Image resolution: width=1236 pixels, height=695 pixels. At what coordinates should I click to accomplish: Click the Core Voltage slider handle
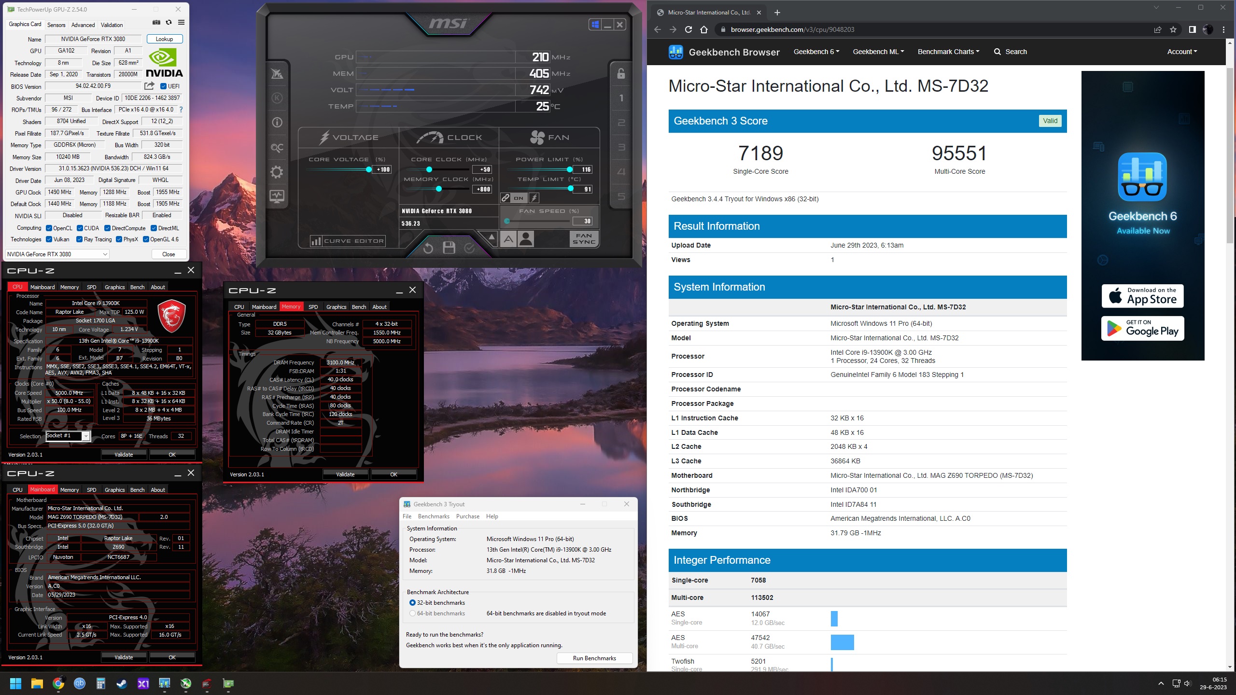tap(369, 169)
